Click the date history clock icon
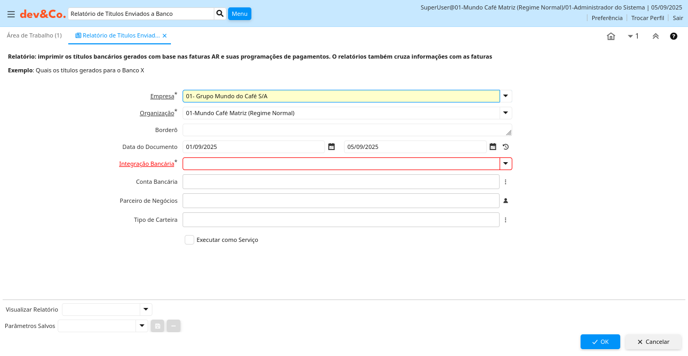The height and width of the screenshot is (356, 688). click(505, 147)
